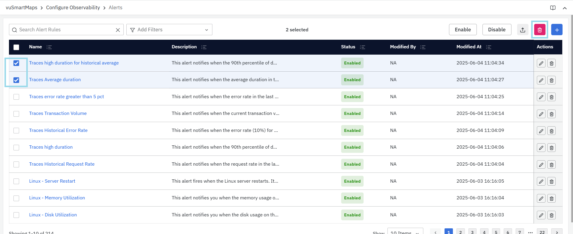The height and width of the screenshot is (234, 573).
Task: Check the Traces Transaction Volume checkbox
Action: [x=16, y=114]
